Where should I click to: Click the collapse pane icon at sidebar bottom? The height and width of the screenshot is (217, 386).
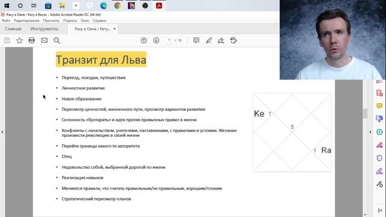(x=380, y=210)
